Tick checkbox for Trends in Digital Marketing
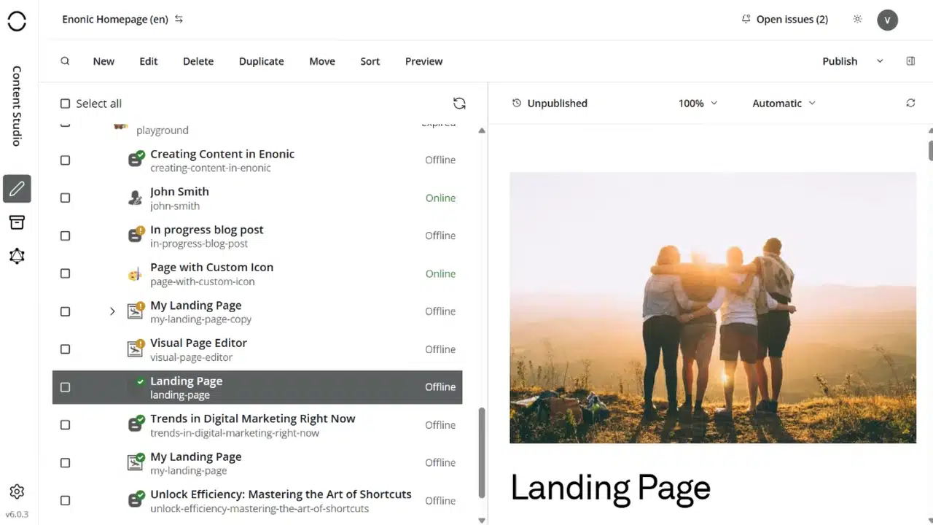 65,425
